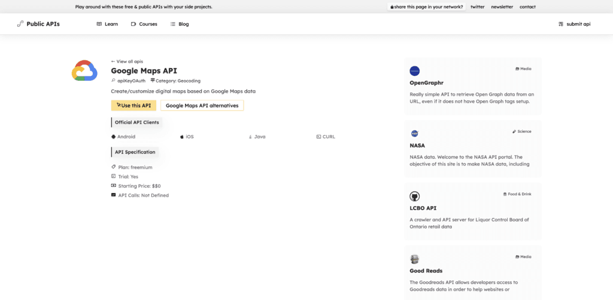Click the Plan price-tag icon
This screenshot has width=613, height=300.
point(113,167)
